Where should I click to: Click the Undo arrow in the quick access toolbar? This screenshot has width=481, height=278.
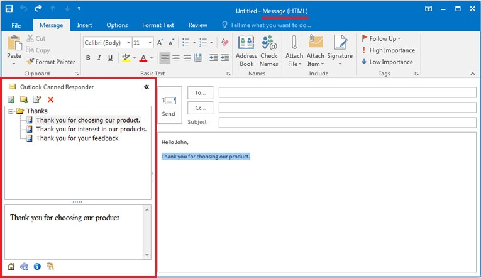pyautogui.click(x=24, y=8)
